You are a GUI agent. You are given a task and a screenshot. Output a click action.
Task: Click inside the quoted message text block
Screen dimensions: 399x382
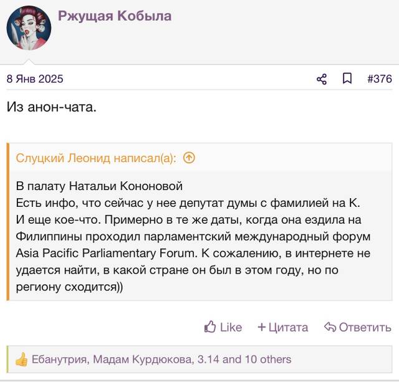pos(193,236)
